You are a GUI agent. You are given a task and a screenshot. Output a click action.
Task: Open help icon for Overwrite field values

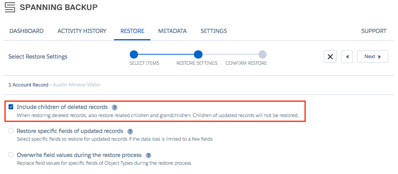point(148,155)
